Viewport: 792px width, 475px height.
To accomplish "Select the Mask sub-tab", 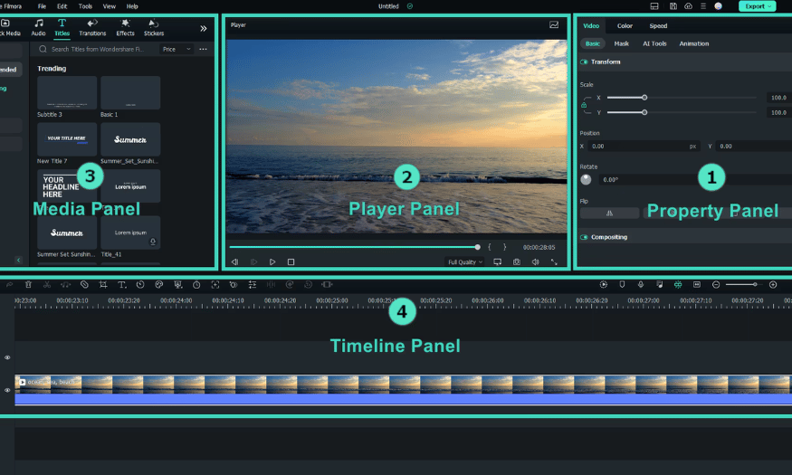I will pyautogui.click(x=621, y=43).
